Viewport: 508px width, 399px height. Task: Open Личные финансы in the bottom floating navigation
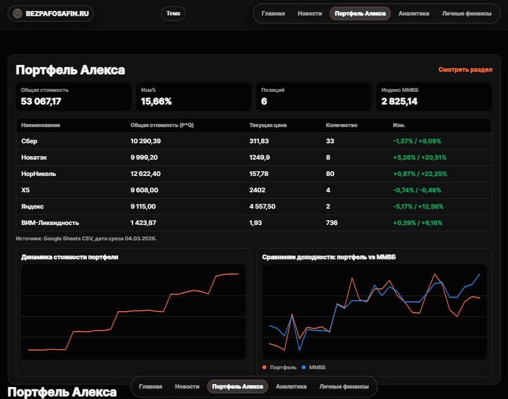pyautogui.click(x=344, y=387)
